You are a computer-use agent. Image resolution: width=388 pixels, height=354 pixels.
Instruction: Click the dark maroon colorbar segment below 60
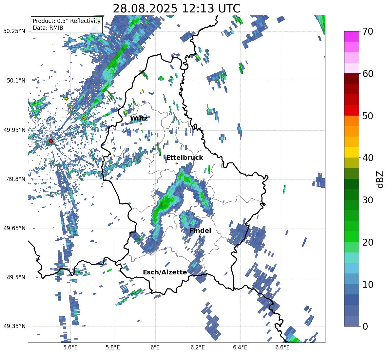[x=351, y=79]
